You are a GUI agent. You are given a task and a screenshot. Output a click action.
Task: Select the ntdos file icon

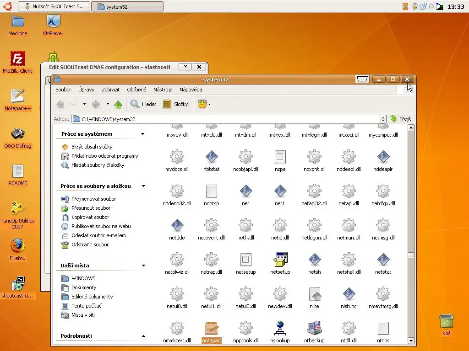(x=383, y=328)
